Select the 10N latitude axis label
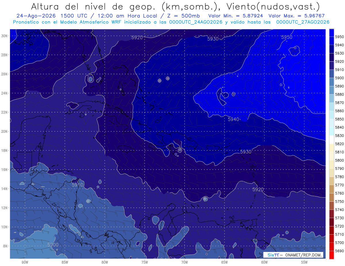Screen dimensions: 345x266 (x=4, y=227)
